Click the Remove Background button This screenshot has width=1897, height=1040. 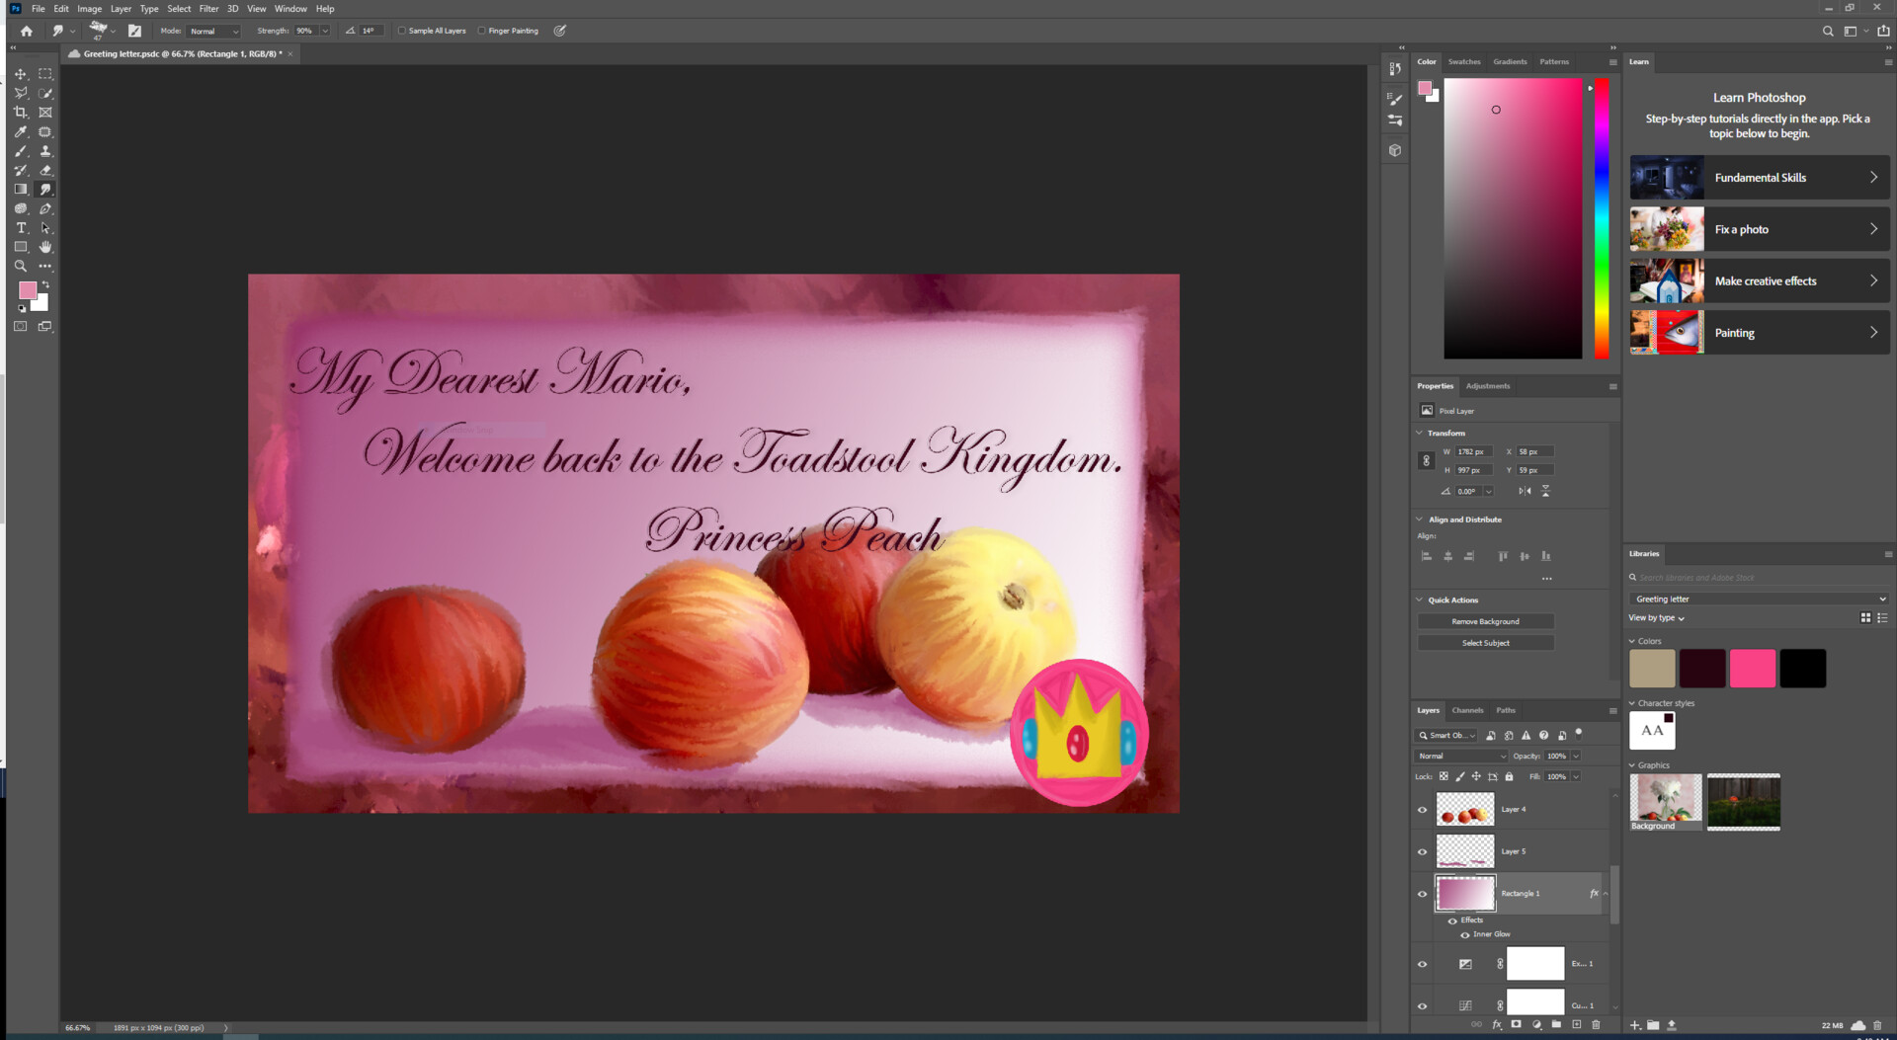tap(1485, 622)
